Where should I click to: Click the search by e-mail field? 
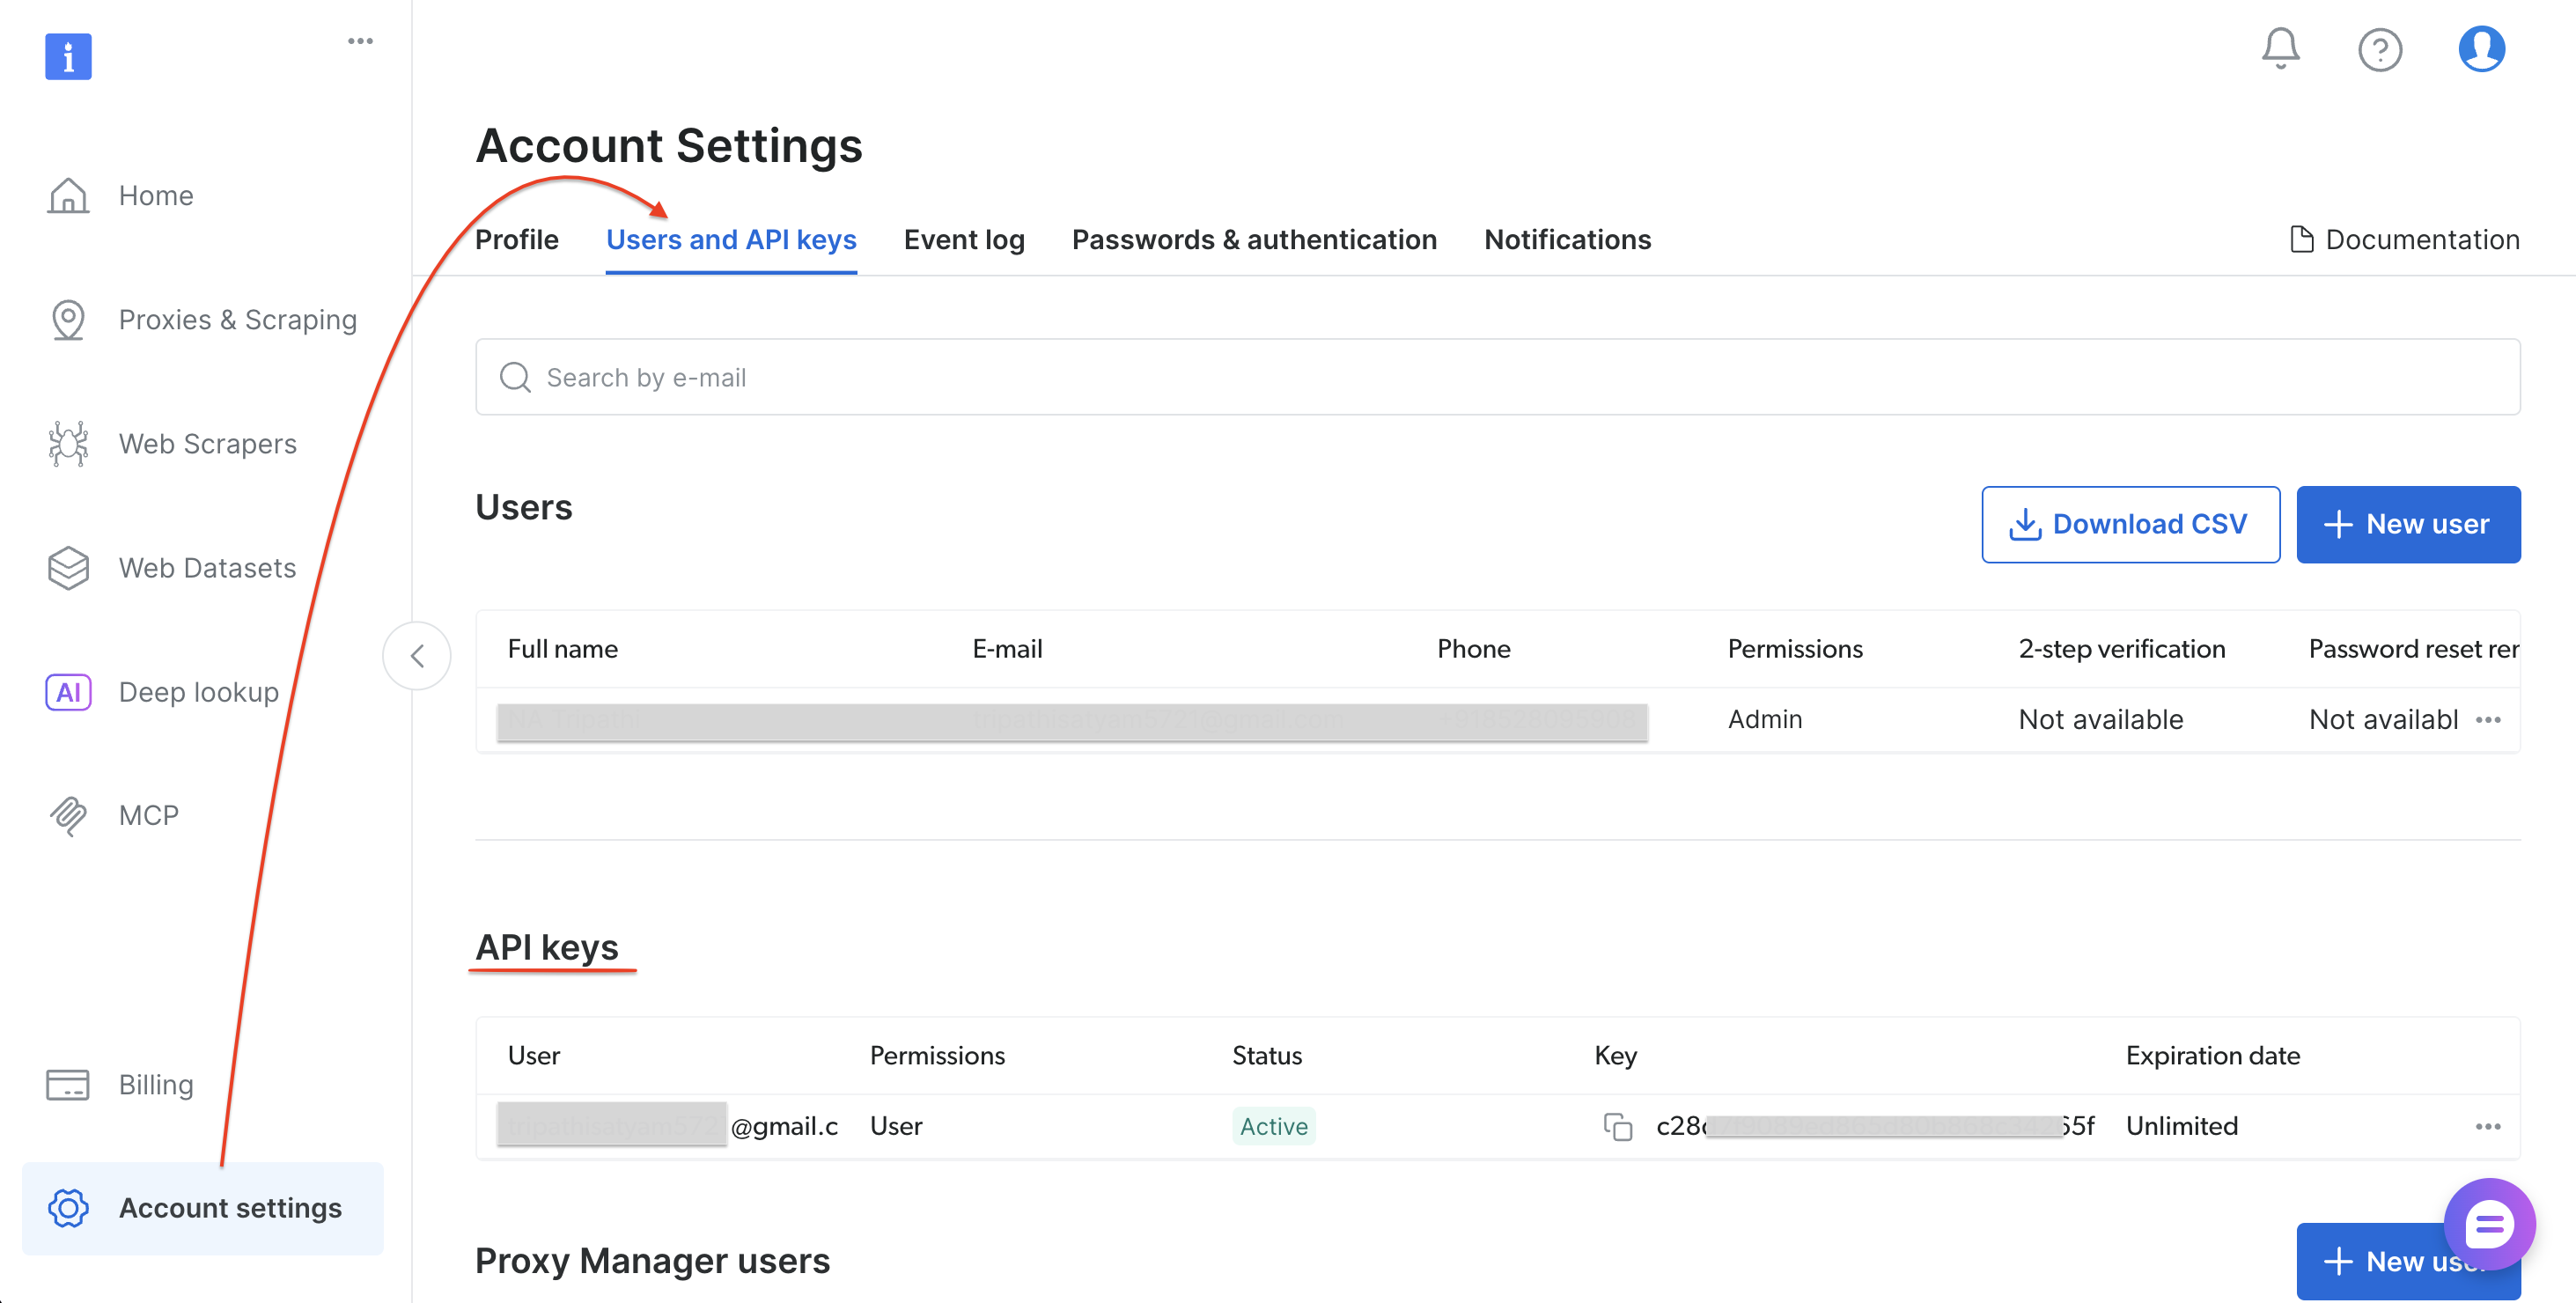(x=1000, y=377)
